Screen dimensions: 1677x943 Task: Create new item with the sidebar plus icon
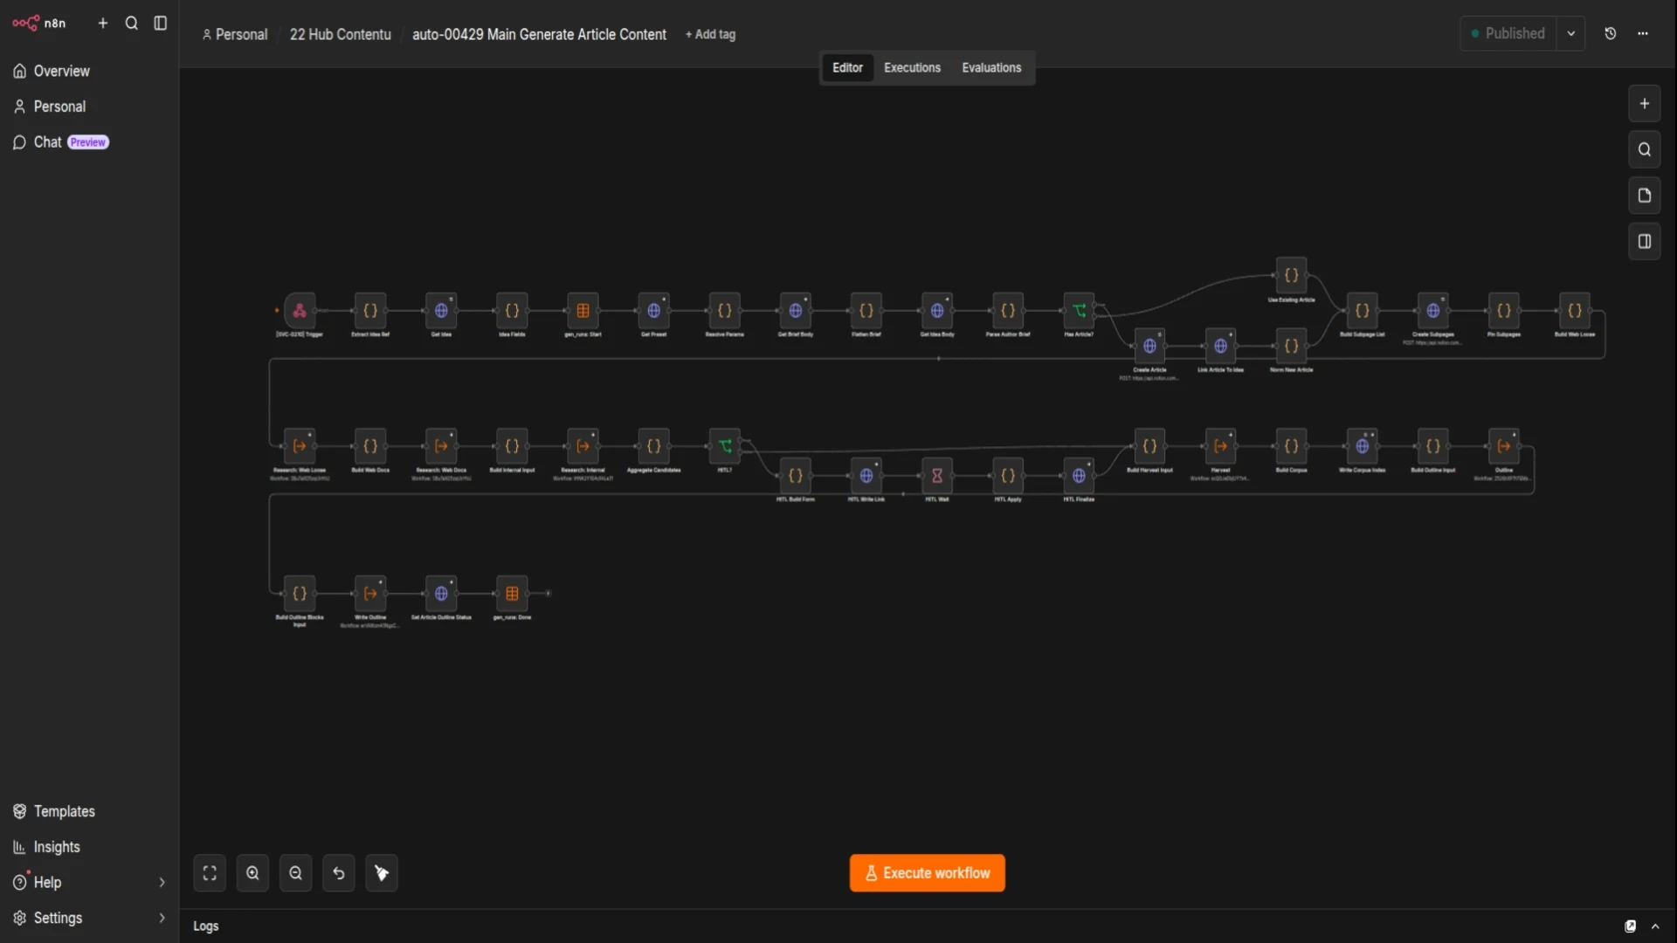pyautogui.click(x=103, y=24)
